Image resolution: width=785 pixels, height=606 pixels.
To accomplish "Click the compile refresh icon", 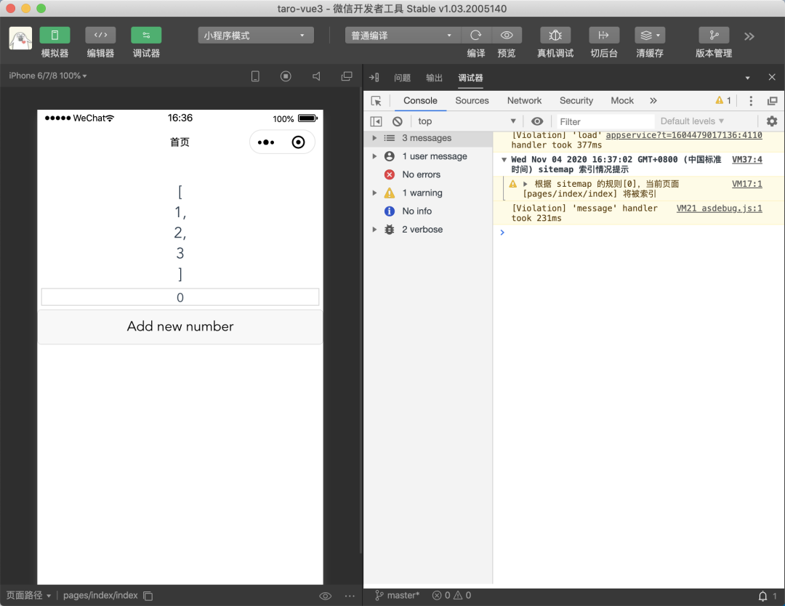I will 475,35.
